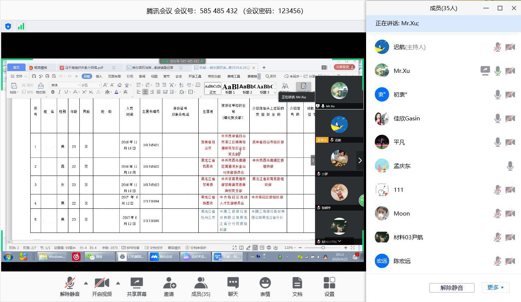Viewport: 521px width, 302px height.
Task: Switch to 稻壳模板 tab in shared WPS
Action: (x=41, y=68)
